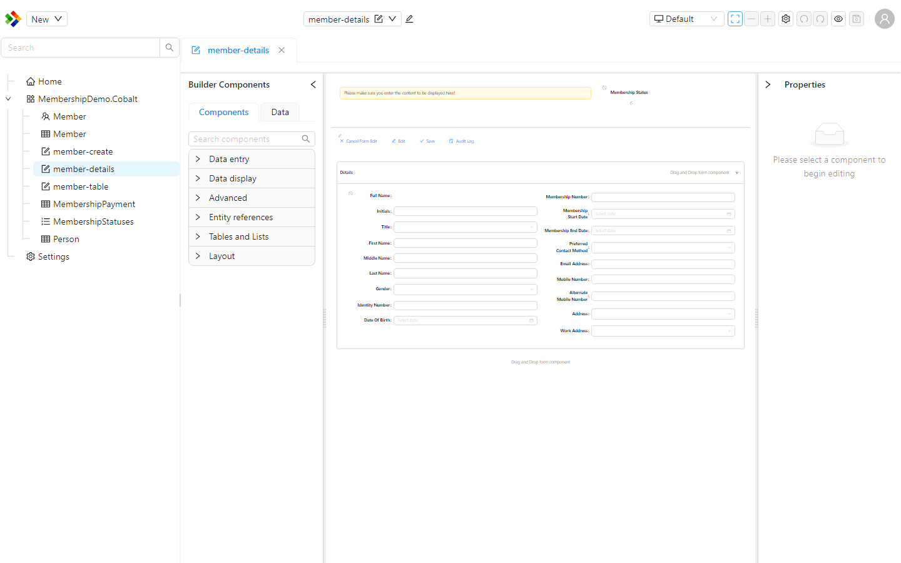The image size is (901, 563).
Task: Click the zoom out minus button
Action: (751, 19)
